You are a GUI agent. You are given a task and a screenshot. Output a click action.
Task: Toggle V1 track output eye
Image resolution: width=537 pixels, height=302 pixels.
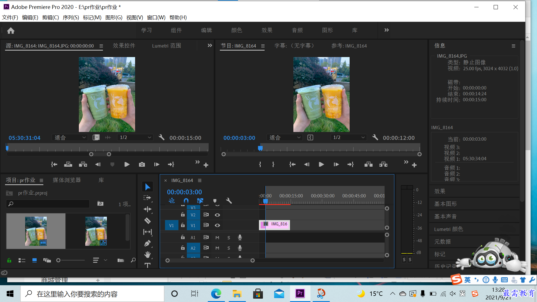[x=217, y=225]
